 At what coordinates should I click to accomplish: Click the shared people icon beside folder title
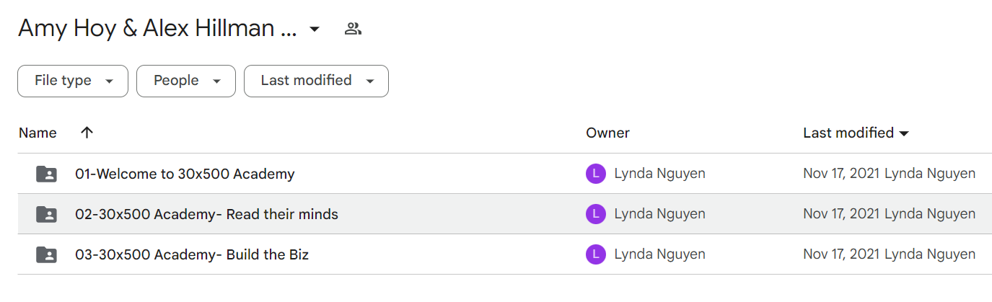coord(353,29)
